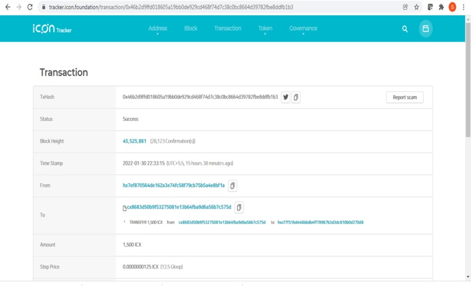Click the Transaction page heading
The height and width of the screenshot is (286, 471).
(x=64, y=72)
